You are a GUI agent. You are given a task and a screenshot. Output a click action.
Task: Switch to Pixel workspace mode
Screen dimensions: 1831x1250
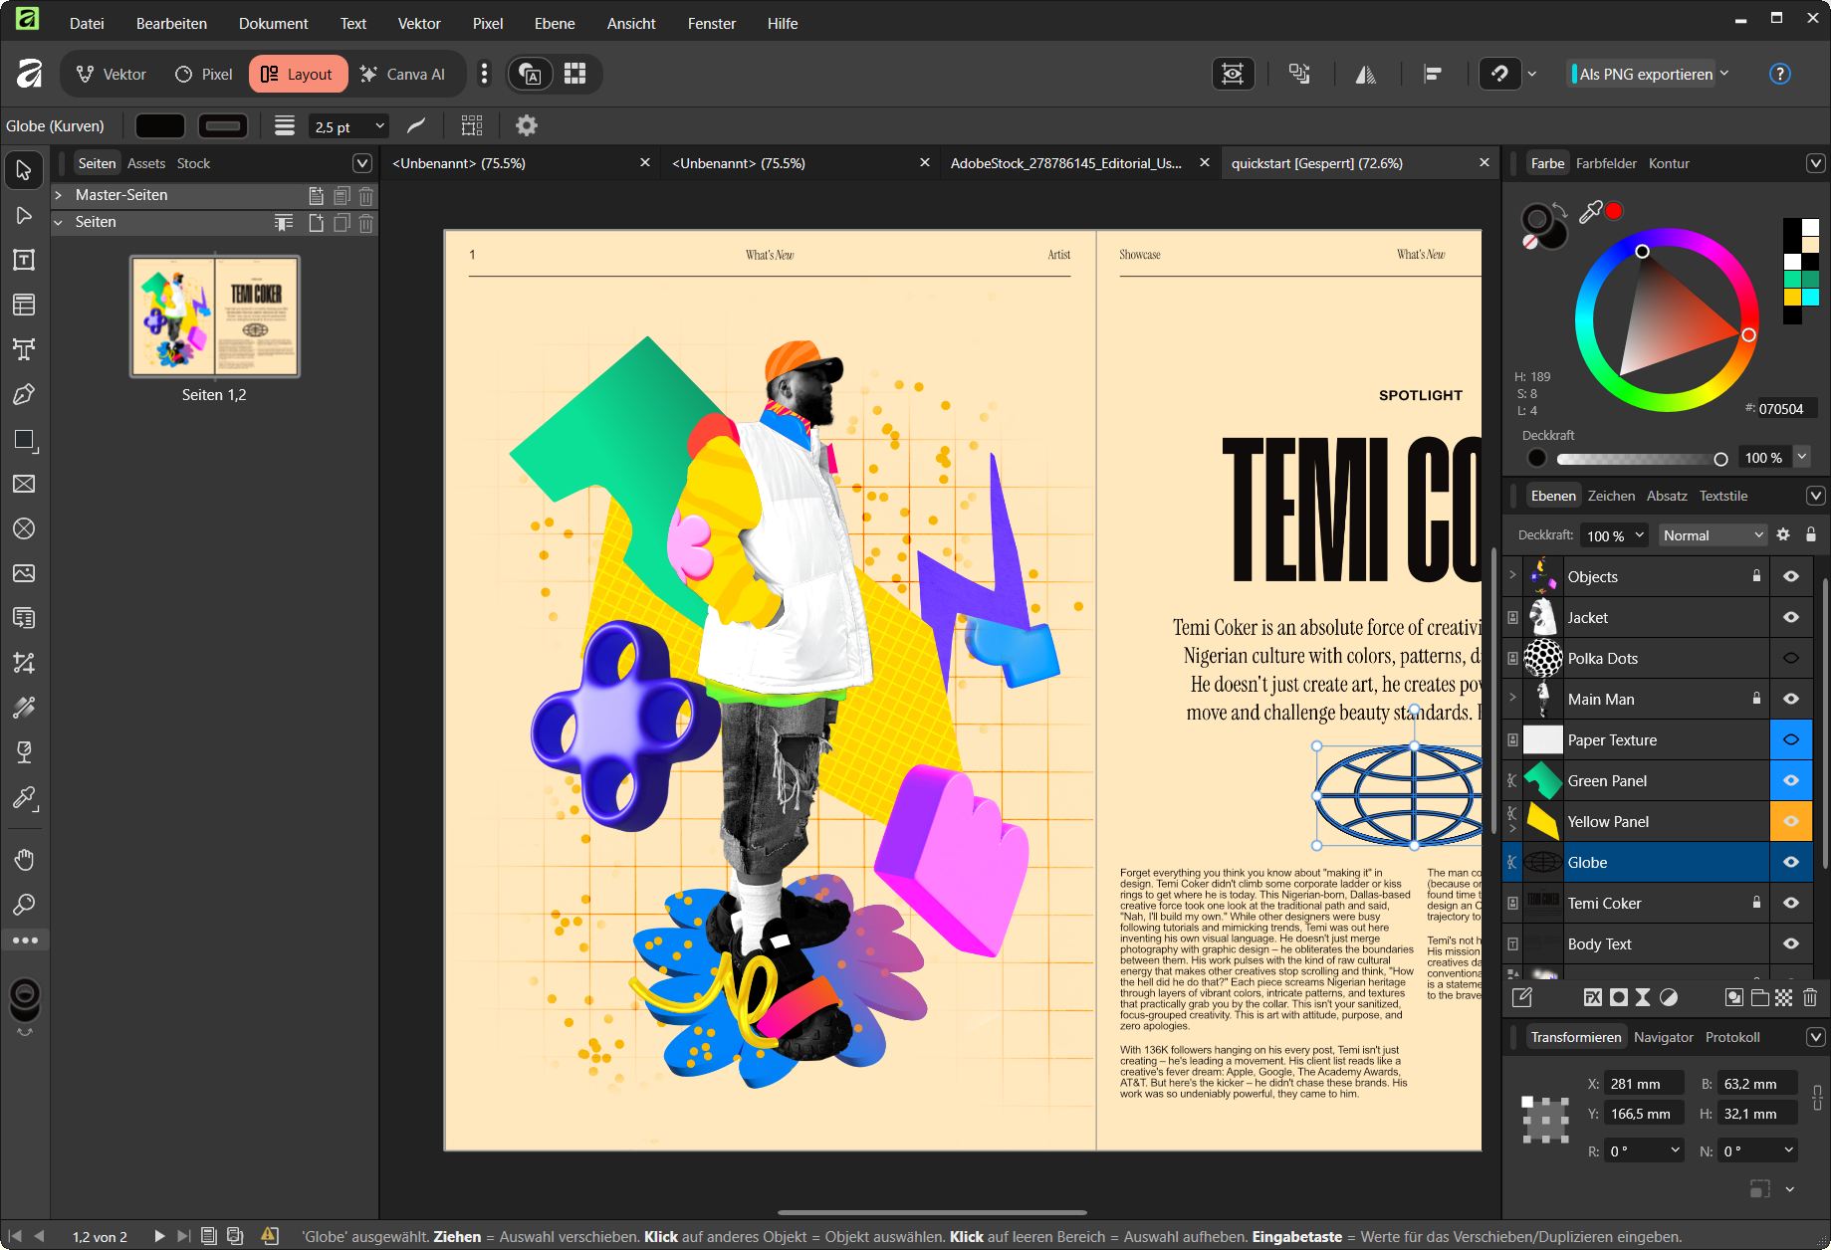pos(204,74)
